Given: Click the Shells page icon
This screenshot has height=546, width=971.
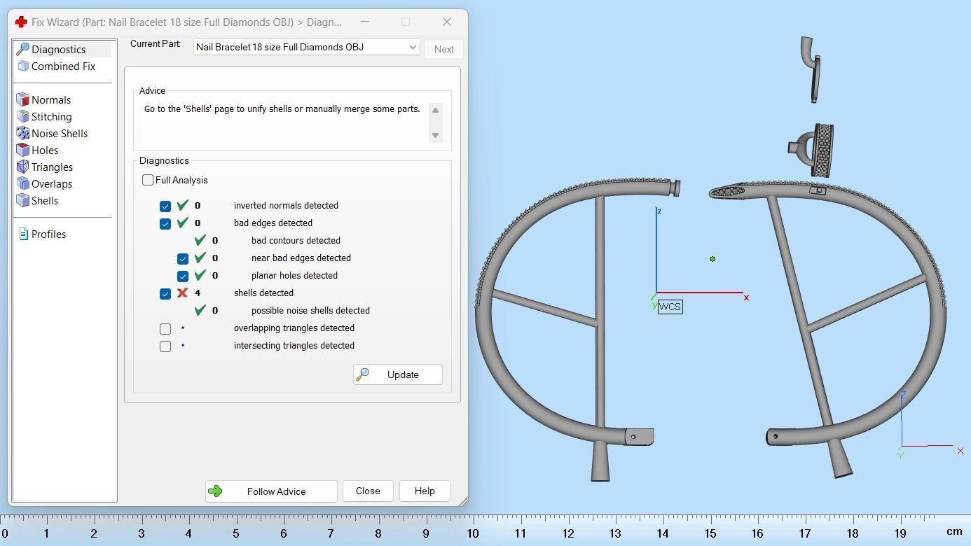Looking at the screenshot, I should pyautogui.click(x=22, y=200).
